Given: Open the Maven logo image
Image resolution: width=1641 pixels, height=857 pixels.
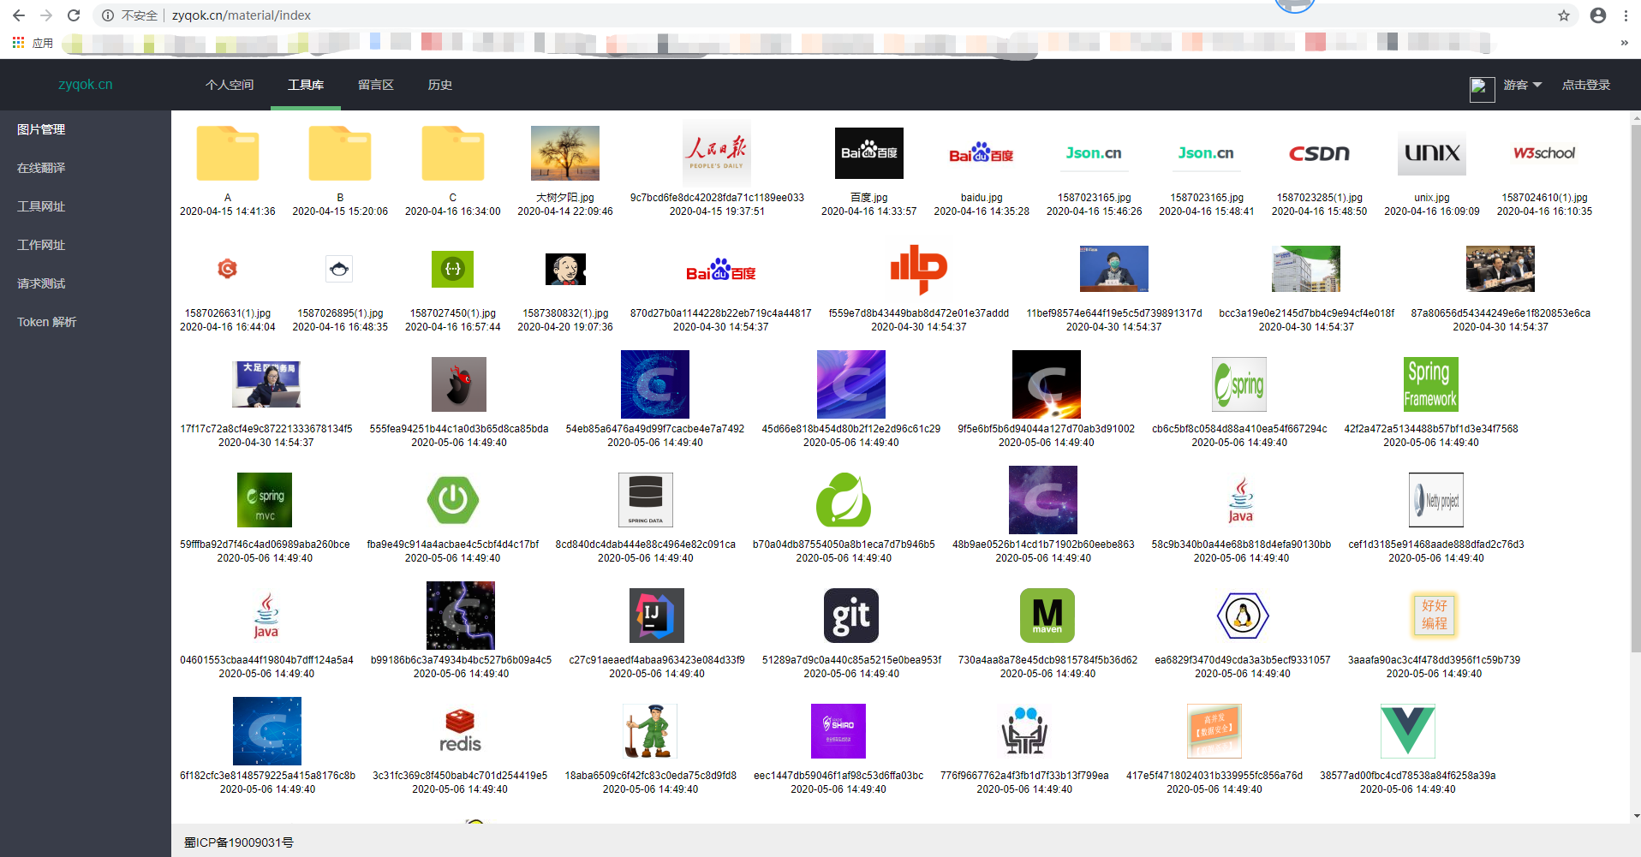Looking at the screenshot, I should [x=1047, y=616].
